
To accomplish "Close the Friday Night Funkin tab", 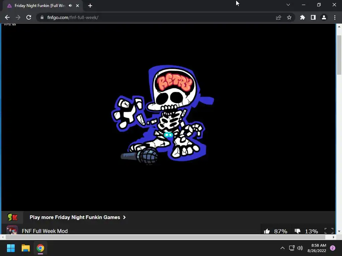I will click(x=77, y=6).
